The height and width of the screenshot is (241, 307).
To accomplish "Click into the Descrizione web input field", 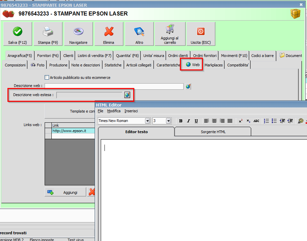I will pyautogui.click(x=114, y=86).
